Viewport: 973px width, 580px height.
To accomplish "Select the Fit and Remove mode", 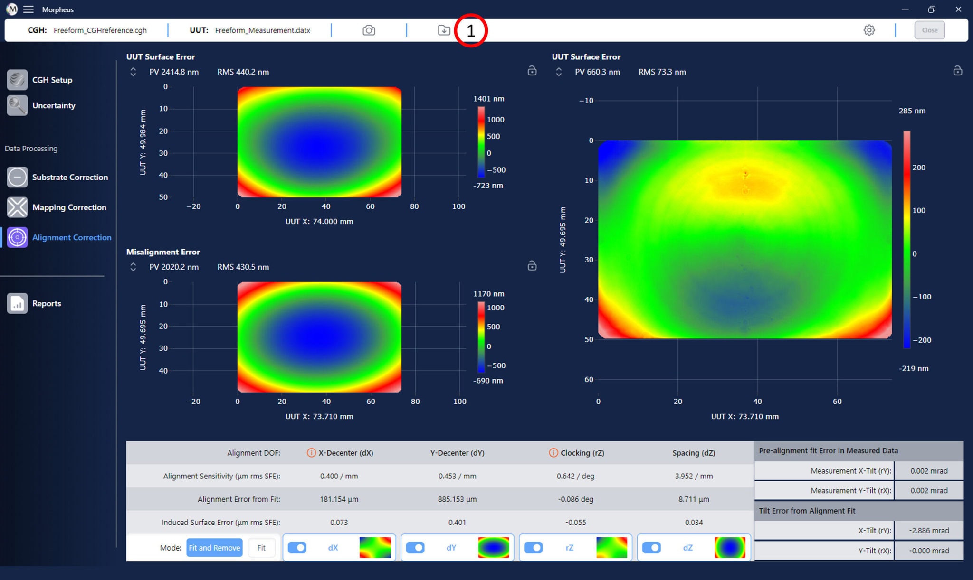I will tap(214, 548).
